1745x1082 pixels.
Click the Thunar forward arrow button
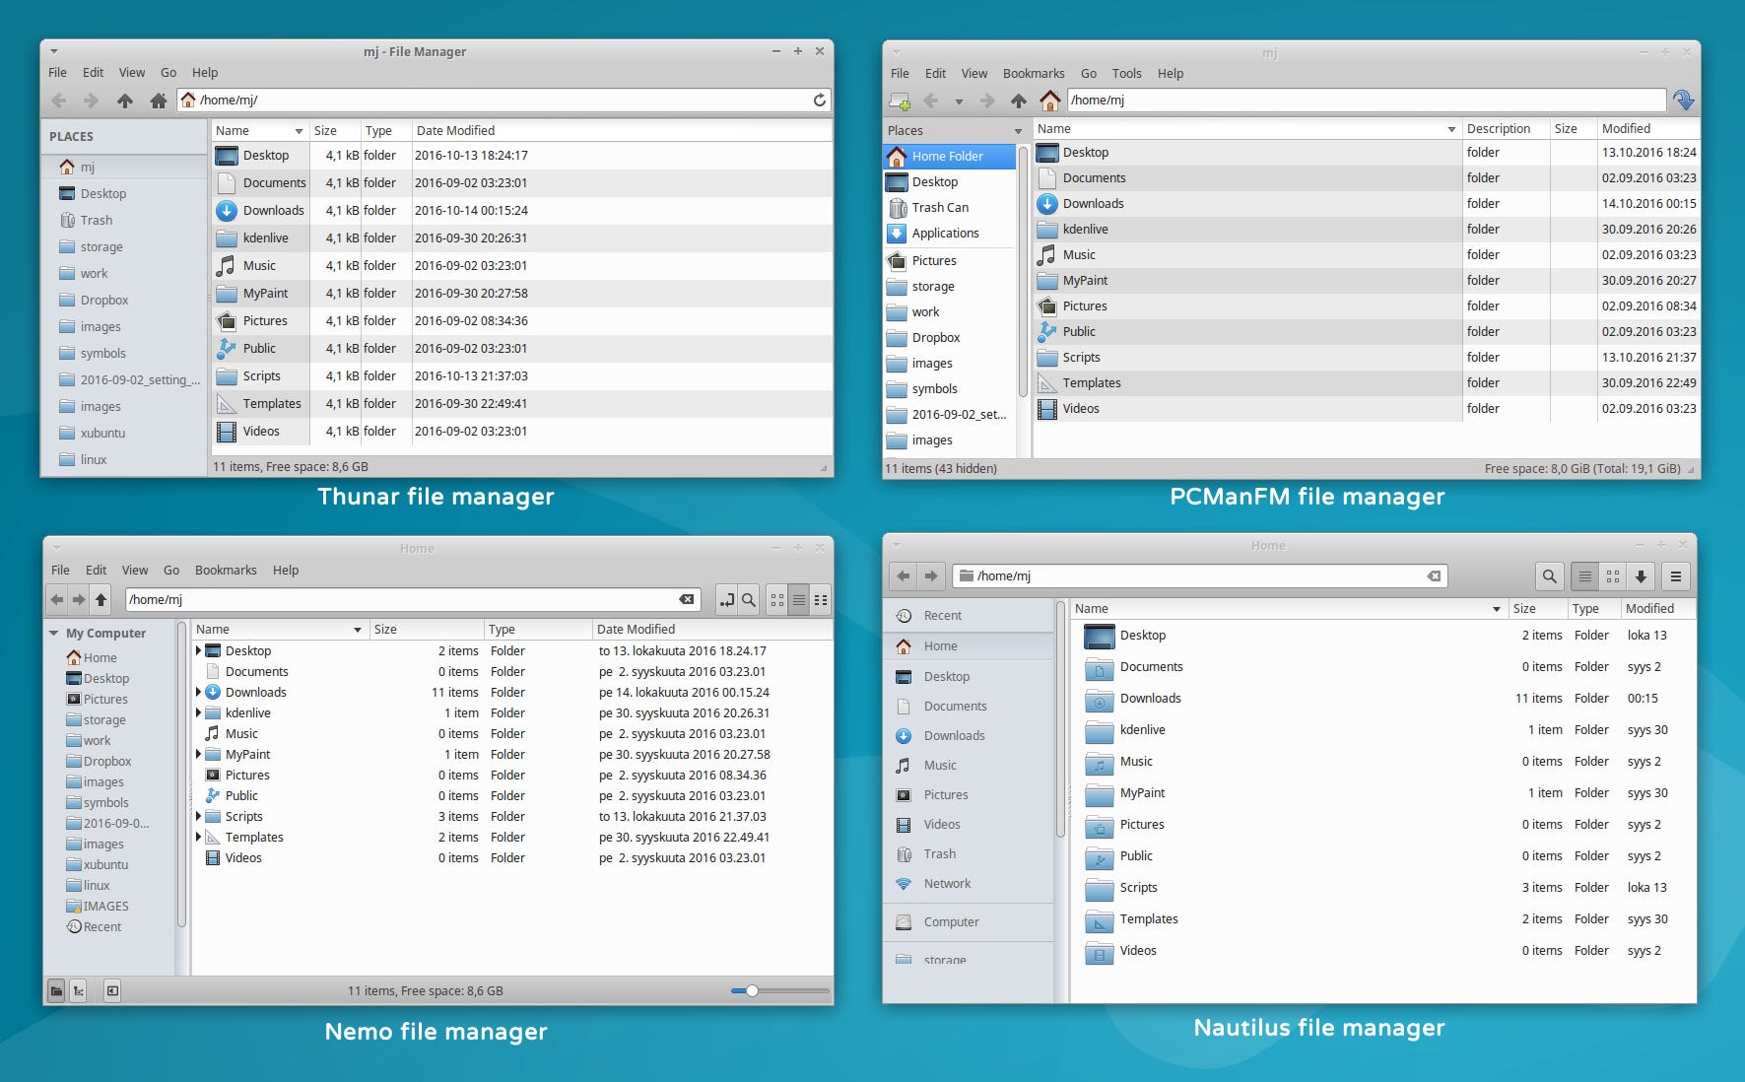(91, 100)
